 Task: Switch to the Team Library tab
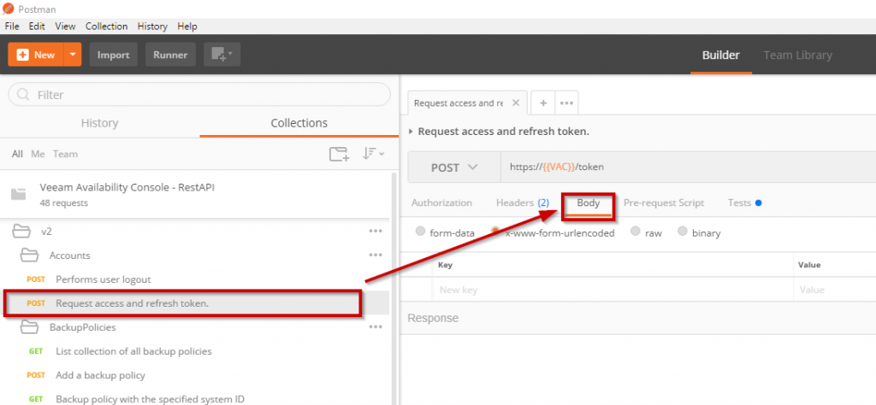coord(798,56)
